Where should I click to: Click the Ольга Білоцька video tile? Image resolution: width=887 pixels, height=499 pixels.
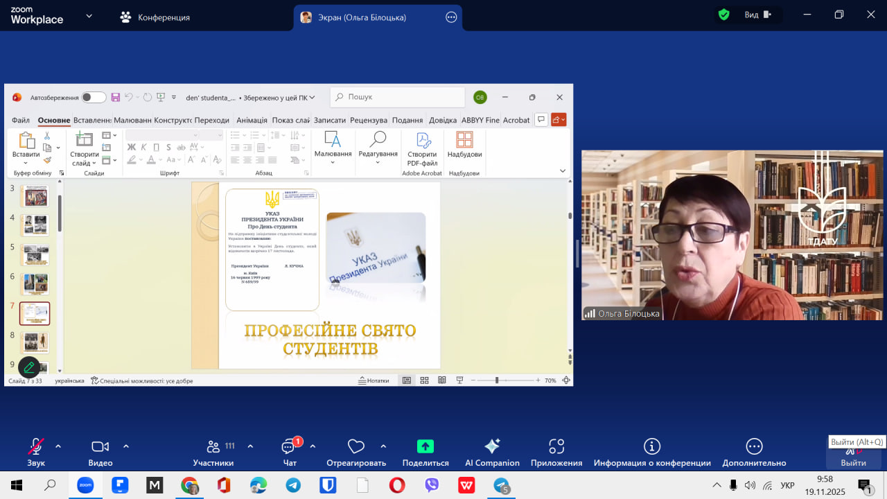pos(732,235)
